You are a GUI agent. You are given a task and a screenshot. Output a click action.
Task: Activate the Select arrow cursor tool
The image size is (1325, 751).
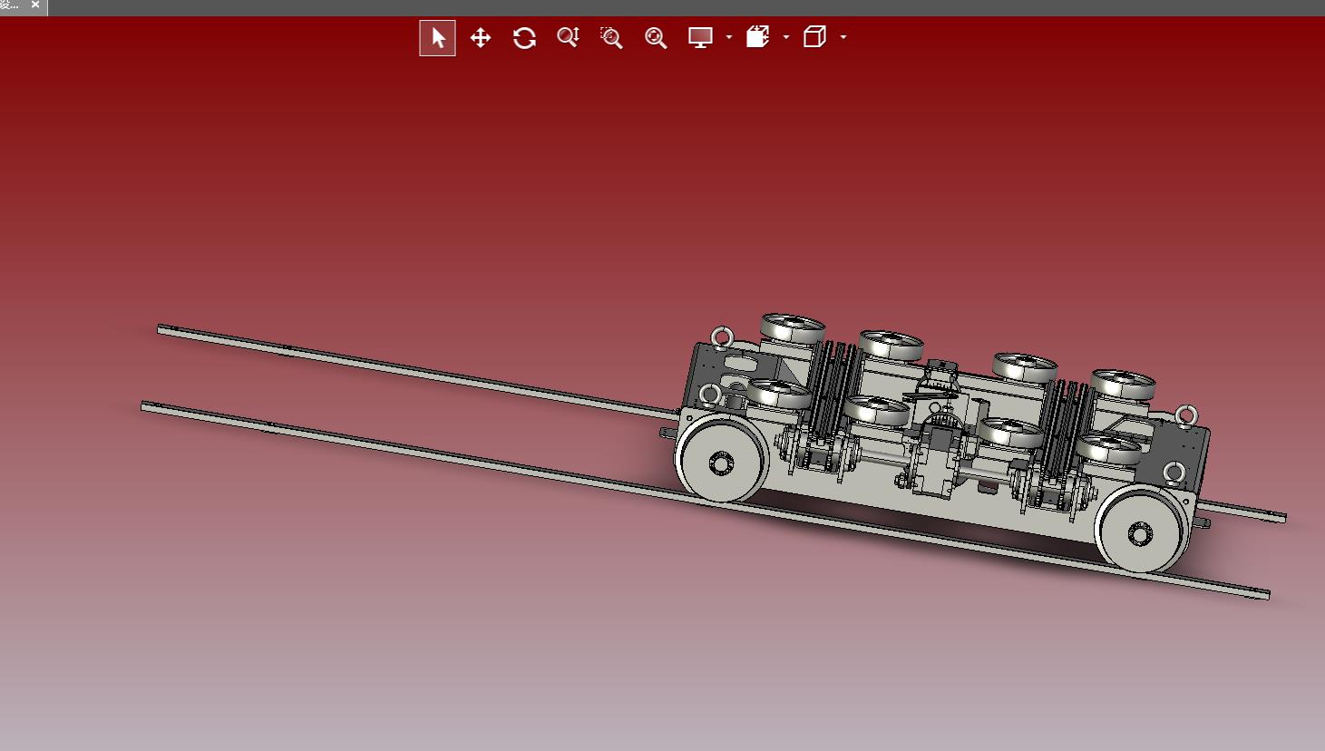tap(437, 38)
